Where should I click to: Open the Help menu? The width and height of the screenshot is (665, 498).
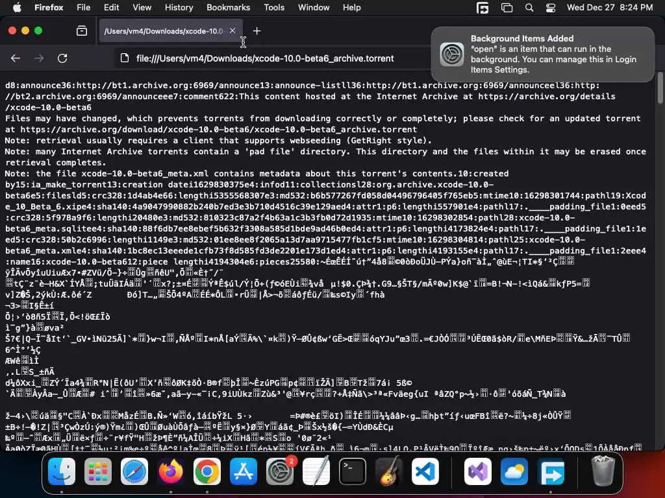351,7
